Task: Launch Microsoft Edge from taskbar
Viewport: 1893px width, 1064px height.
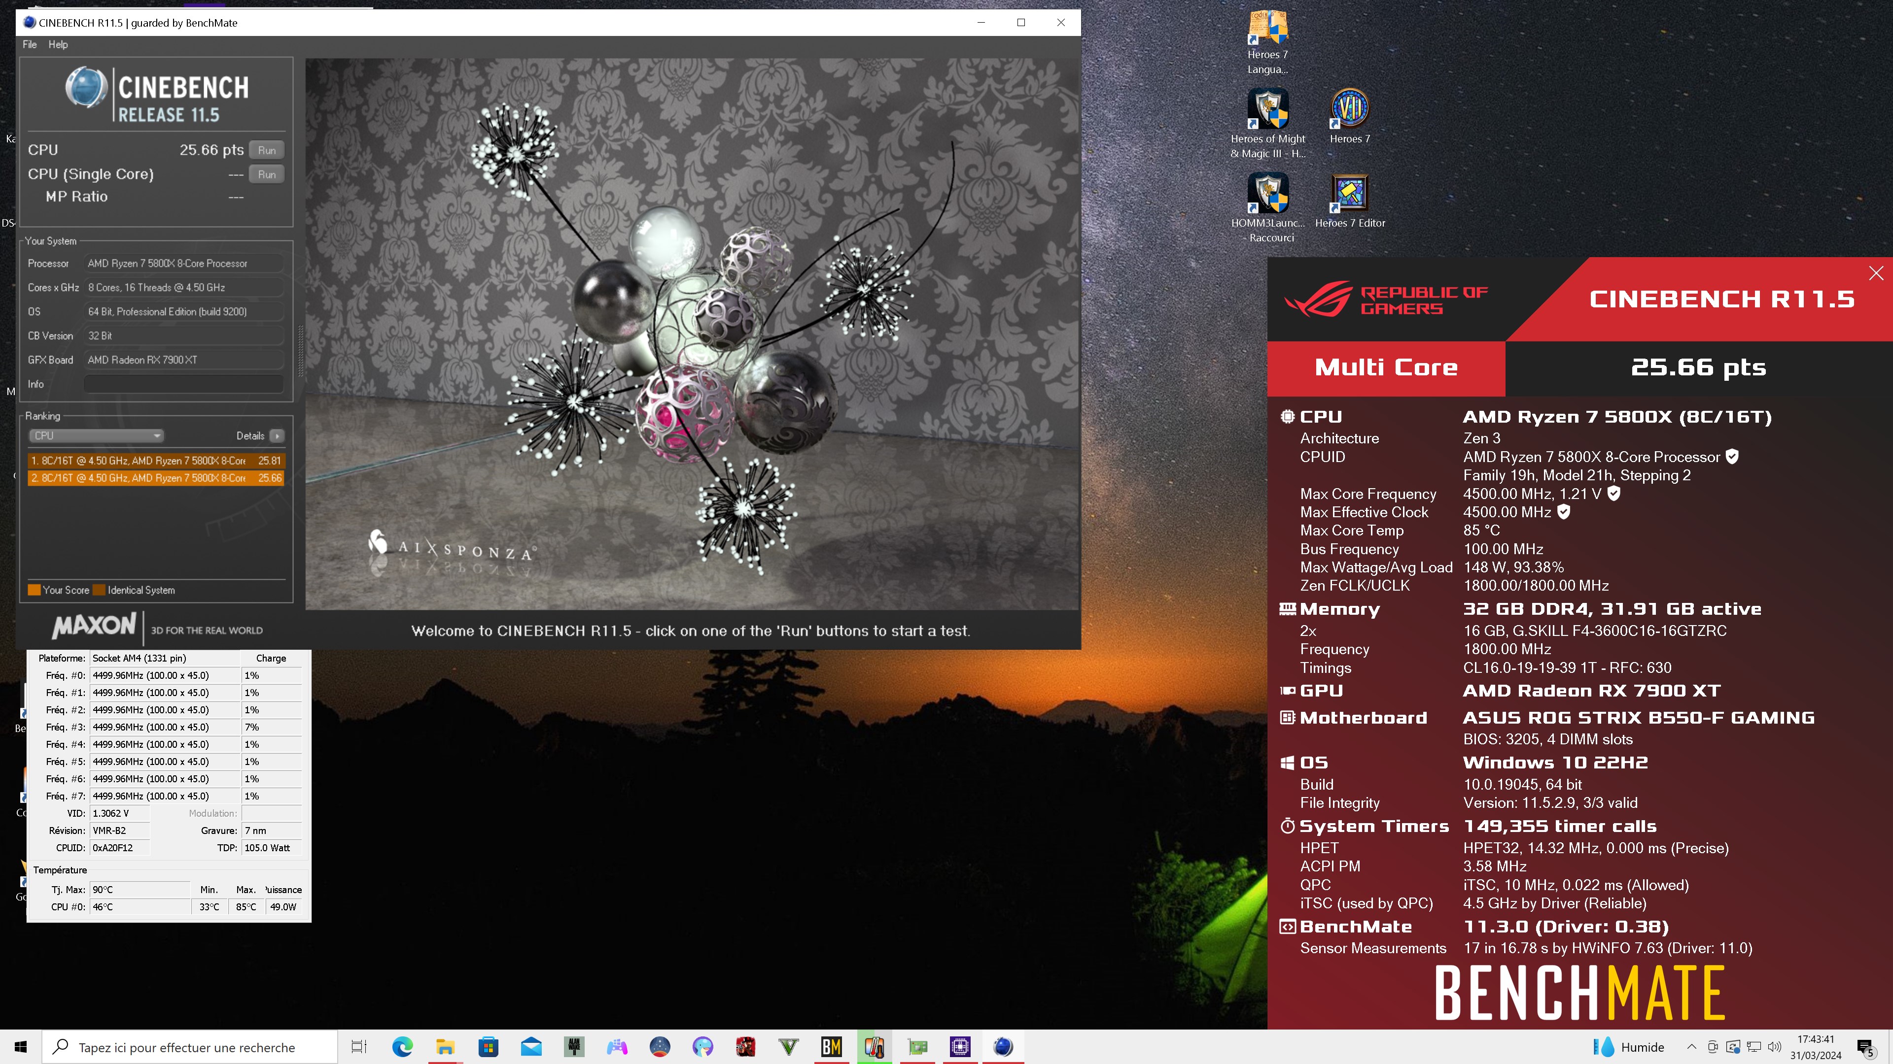Action: pos(402,1046)
